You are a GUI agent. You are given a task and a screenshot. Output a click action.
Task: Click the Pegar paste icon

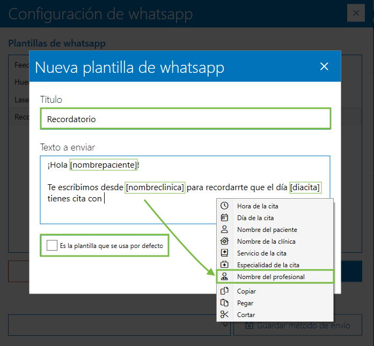click(x=224, y=303)
